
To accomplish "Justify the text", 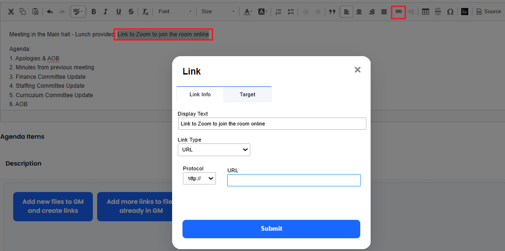I will [x=384, y=12].
